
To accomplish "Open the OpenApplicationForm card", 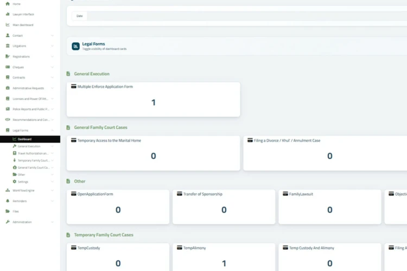I will pyautogui.click(x=118, y=207).
